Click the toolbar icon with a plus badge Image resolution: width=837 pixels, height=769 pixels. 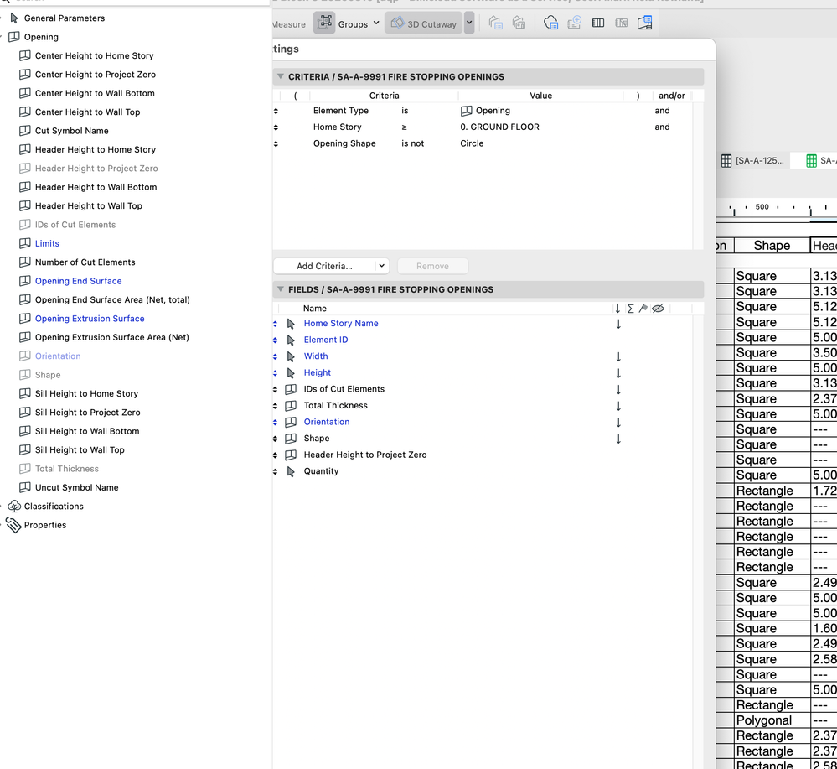click(x=575, y=23)
